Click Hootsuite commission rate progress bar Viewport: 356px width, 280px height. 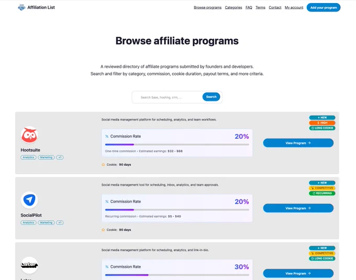click(177, 144)
